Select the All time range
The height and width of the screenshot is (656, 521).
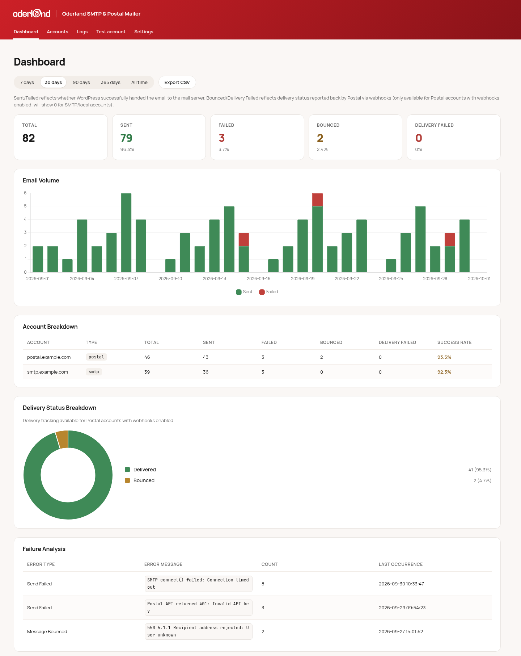pos(139,83)
